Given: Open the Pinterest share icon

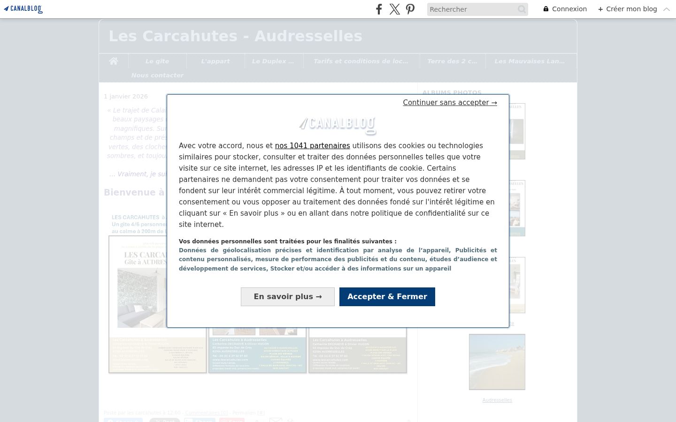Looking at the screenshot, I should [x=410, y=9].
